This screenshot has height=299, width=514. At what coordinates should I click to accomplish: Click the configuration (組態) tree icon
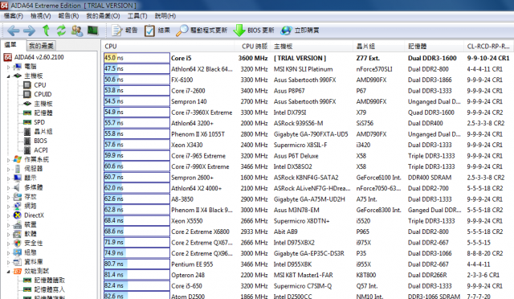tap(18, 252)
